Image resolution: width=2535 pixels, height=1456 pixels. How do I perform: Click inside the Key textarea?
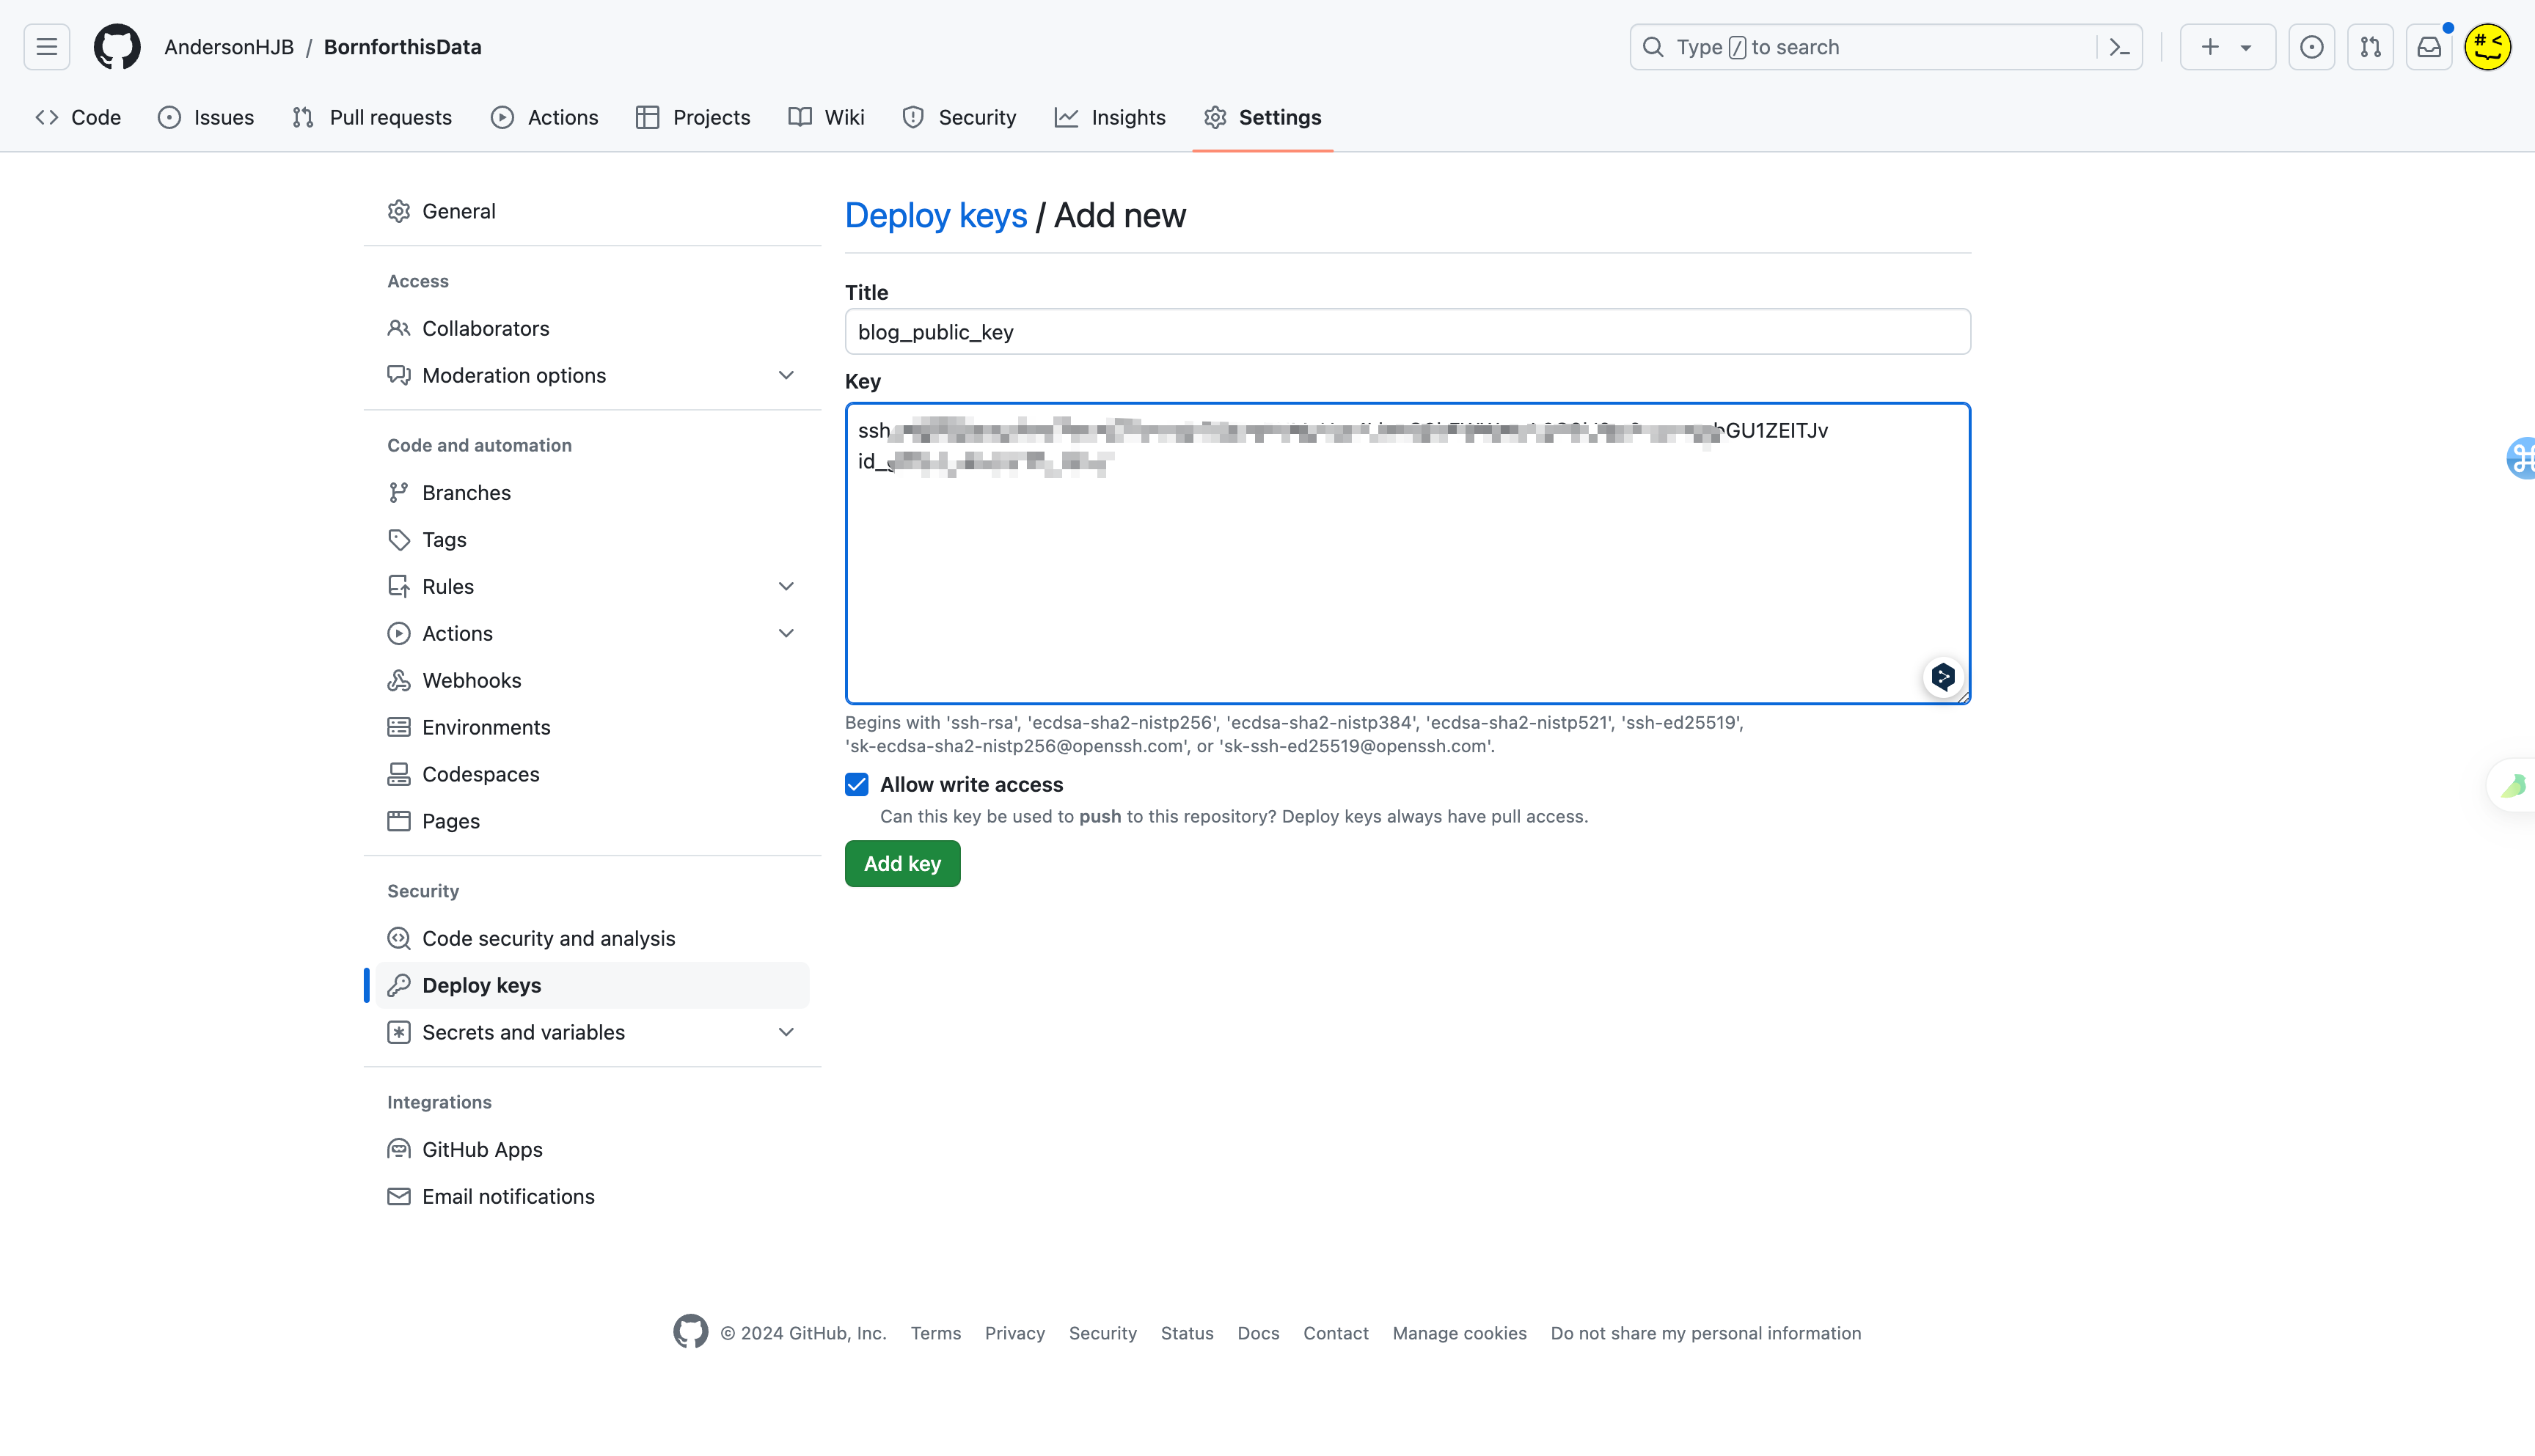1408,554
